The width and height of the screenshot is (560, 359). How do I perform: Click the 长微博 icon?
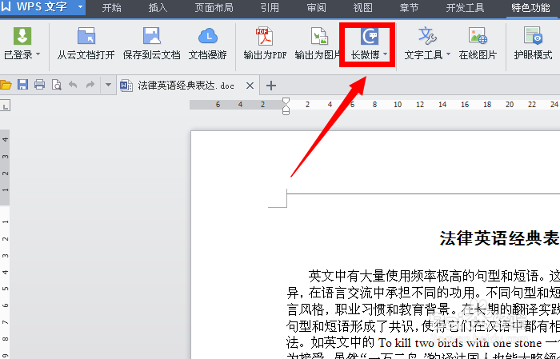click(x=370, y=36)
